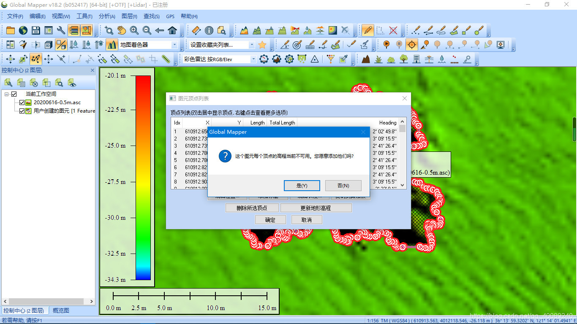577x324 pixels.
Task: Click 取消 in the vertex list window
Action: [x=307, y=220]
